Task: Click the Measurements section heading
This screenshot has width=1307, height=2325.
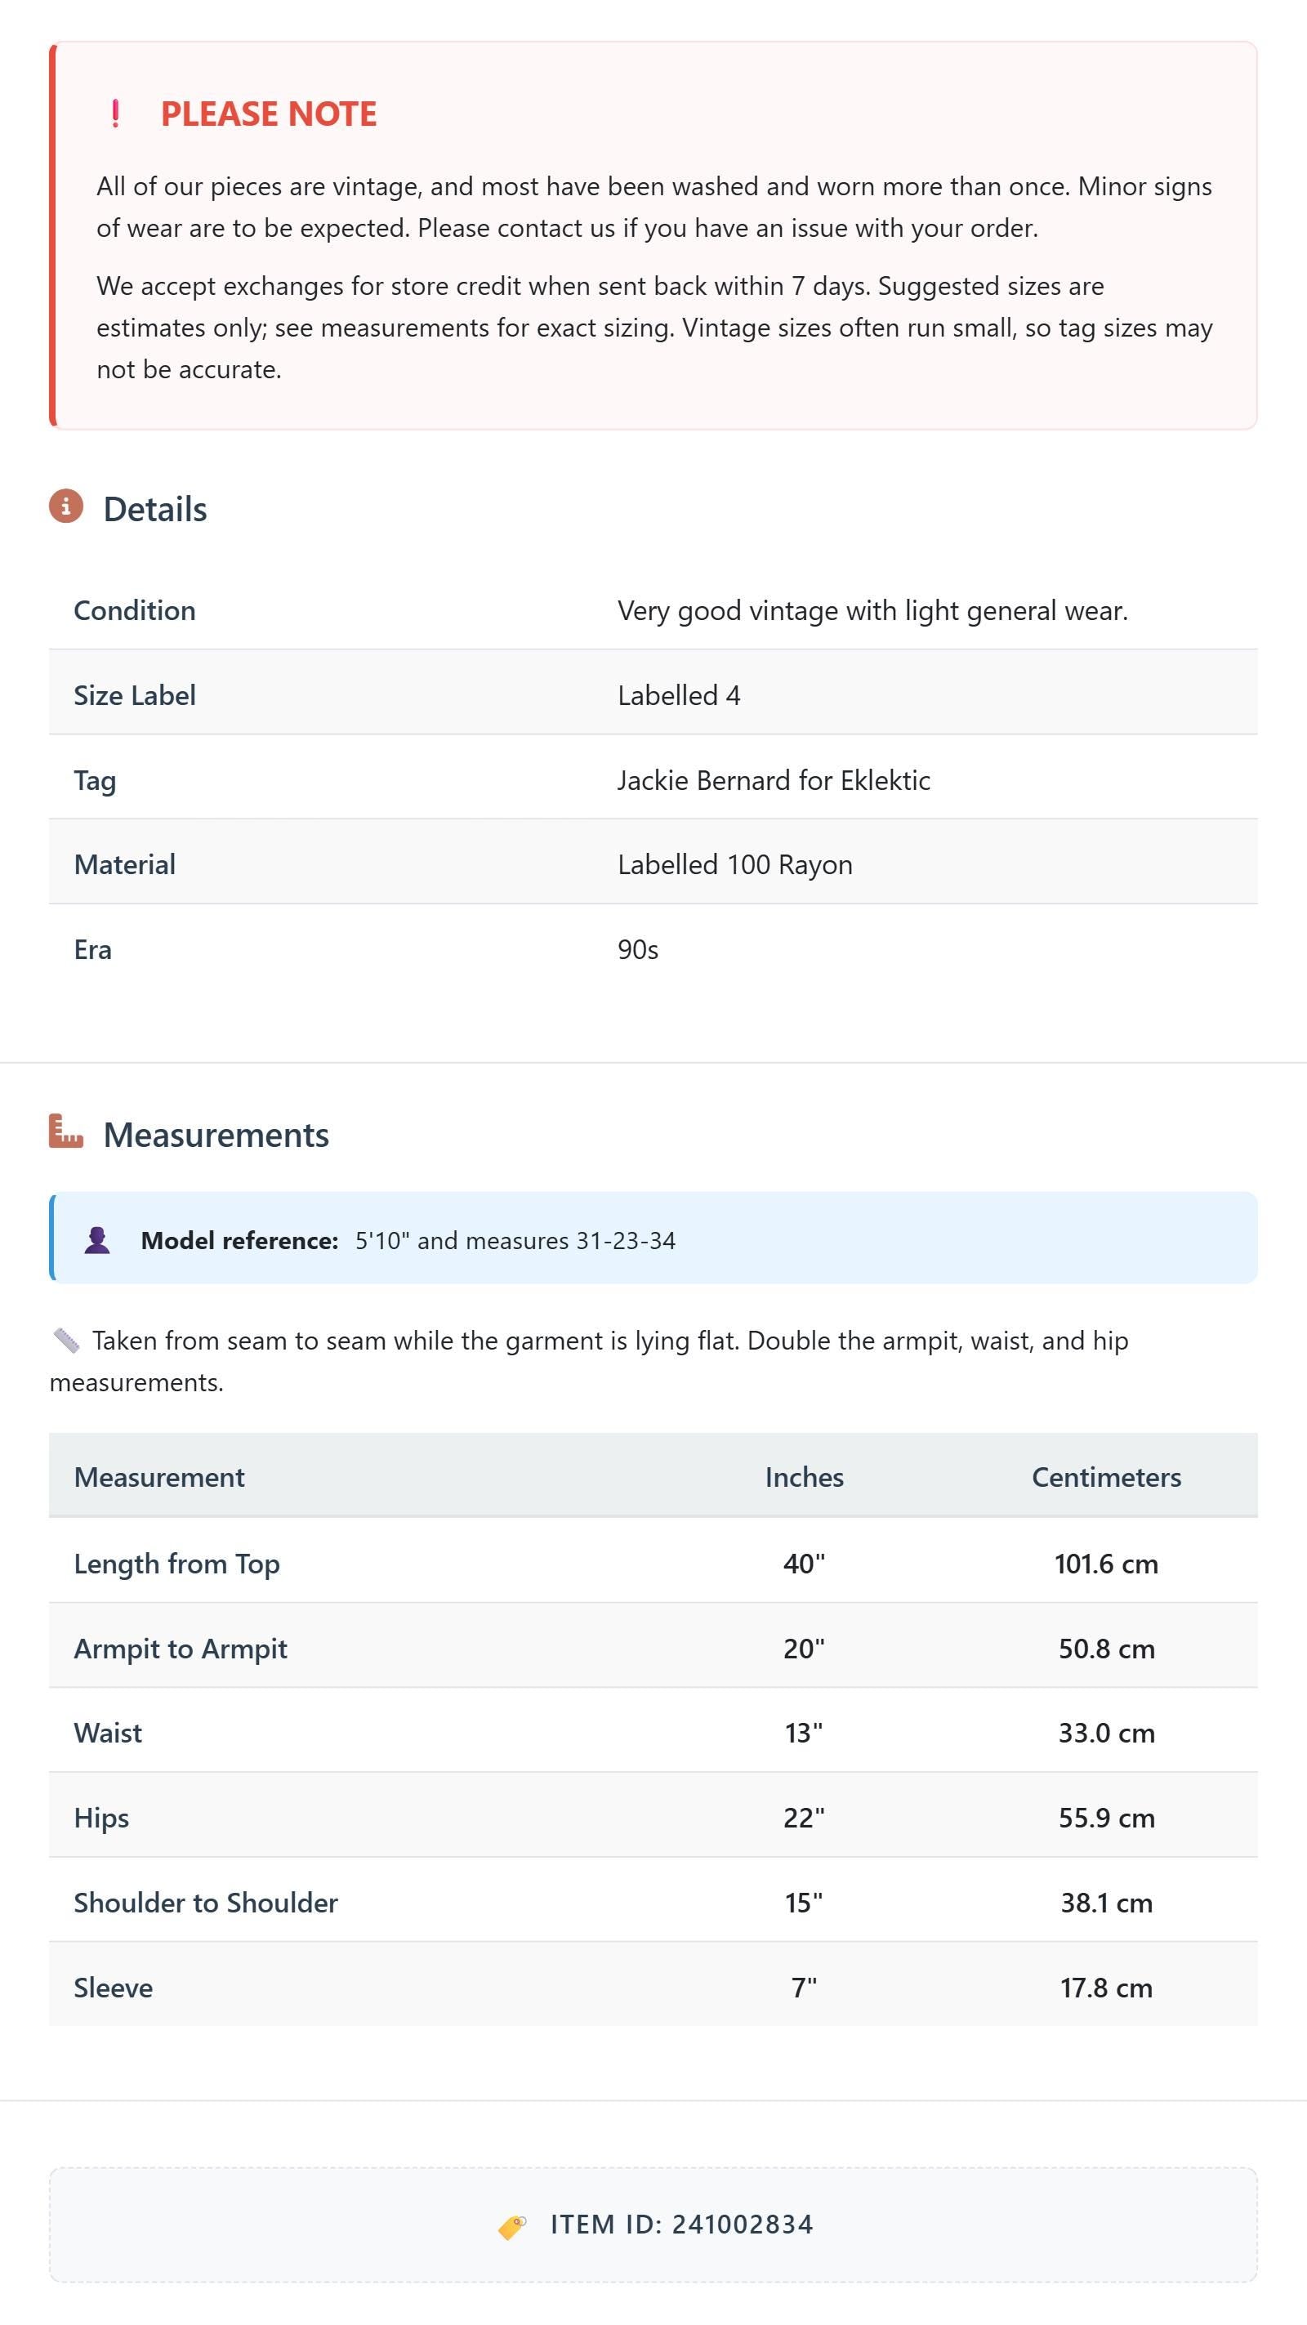Action: (x=216, y=1135)
